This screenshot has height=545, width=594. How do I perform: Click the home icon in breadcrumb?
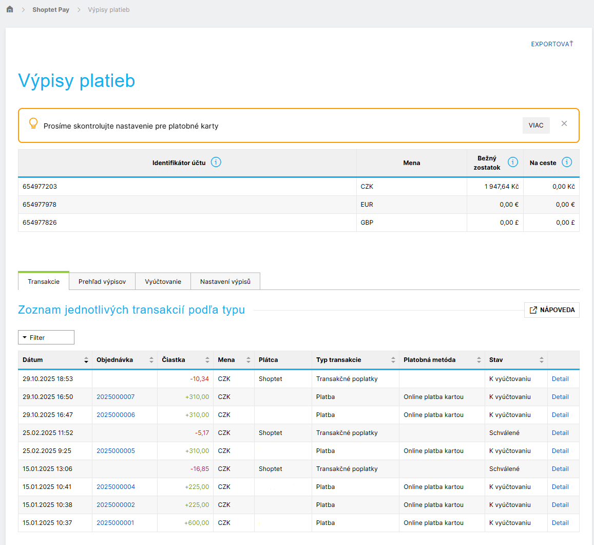pyautogui.click(x=10, y=9)
